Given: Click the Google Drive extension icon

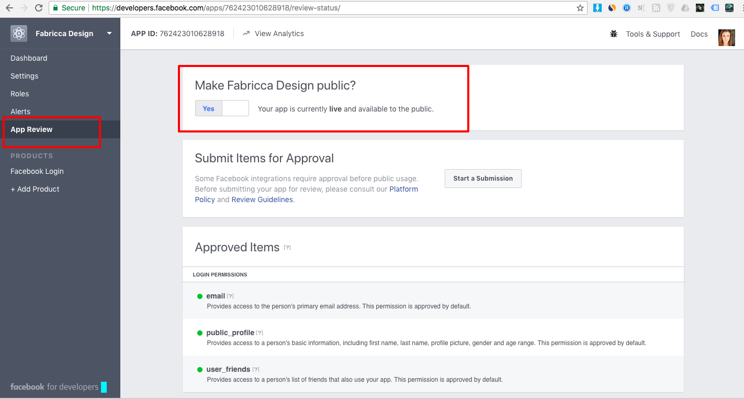Looking at the screenshot, I should (x=685, y=8).
